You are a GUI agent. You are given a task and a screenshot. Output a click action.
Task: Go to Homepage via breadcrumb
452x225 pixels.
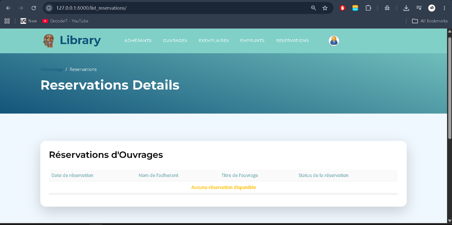(52, 69)
